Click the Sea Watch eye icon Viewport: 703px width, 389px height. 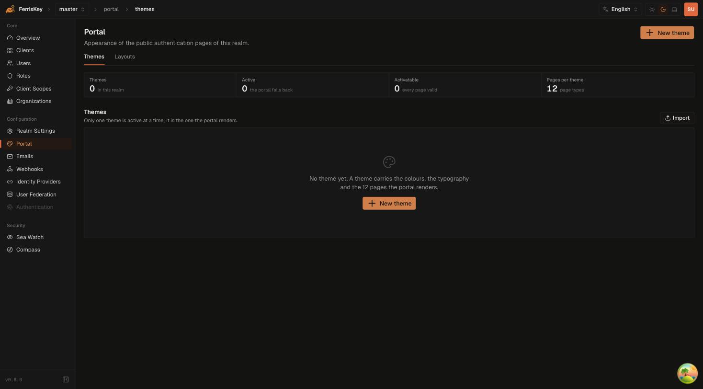click(x=10, y=237)
